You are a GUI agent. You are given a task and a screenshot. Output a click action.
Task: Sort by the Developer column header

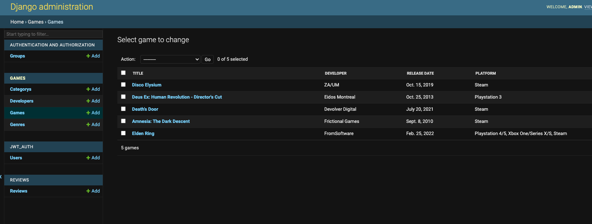coord(336,73)
